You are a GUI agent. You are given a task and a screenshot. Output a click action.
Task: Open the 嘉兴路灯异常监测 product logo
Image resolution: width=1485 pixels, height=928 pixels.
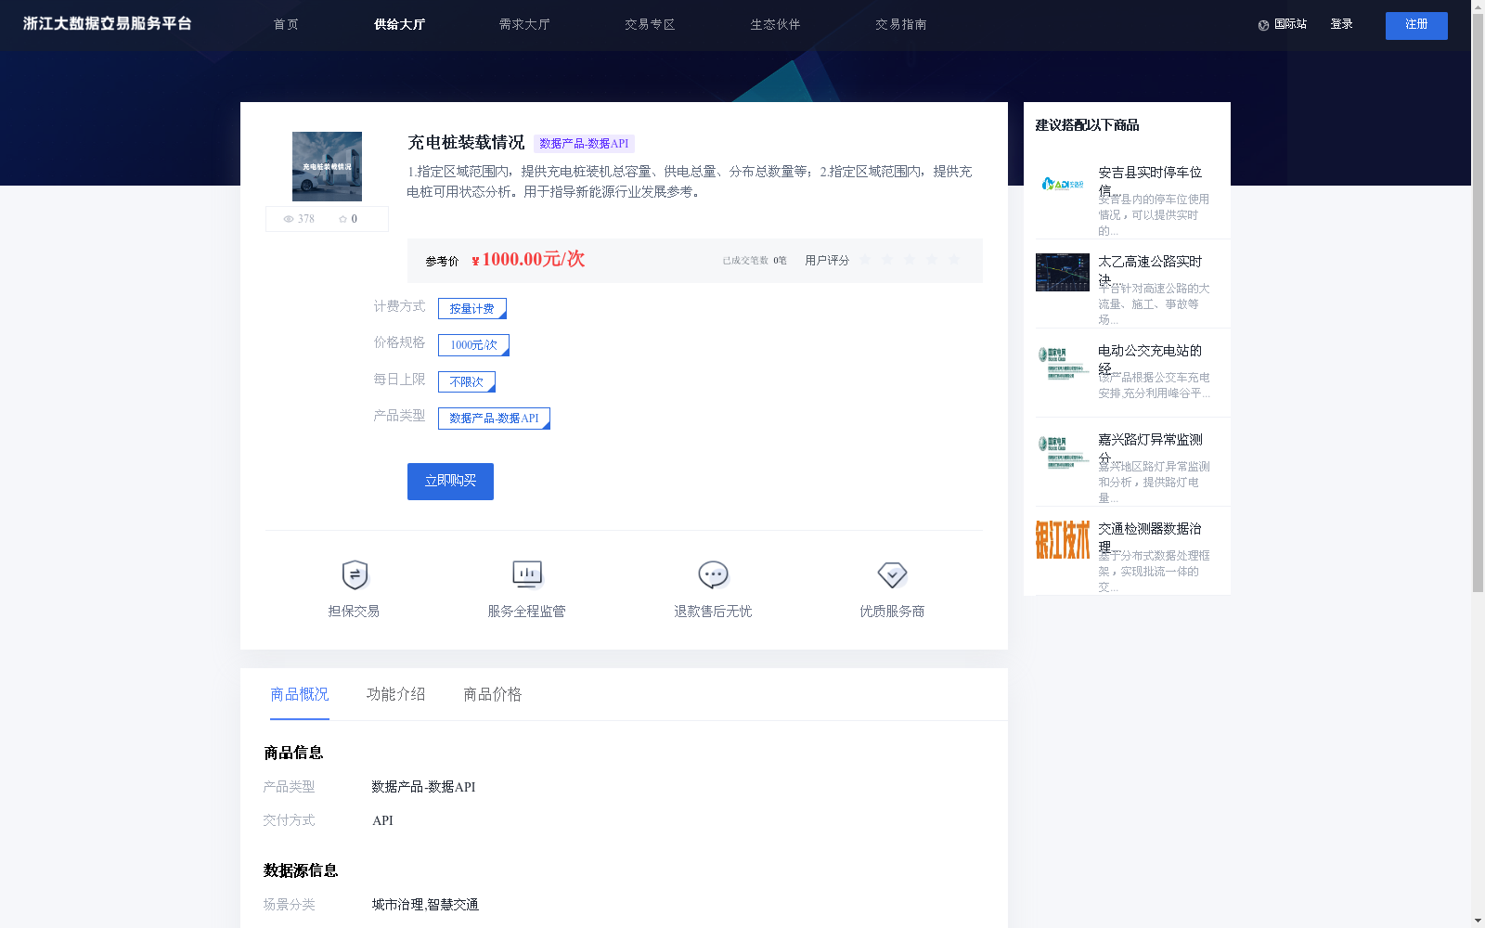point(1063,452)
